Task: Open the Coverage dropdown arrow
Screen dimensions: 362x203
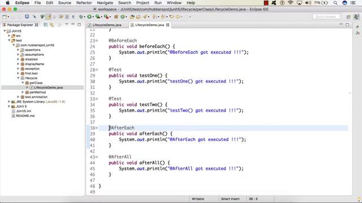Action: (x=101, y=17)
